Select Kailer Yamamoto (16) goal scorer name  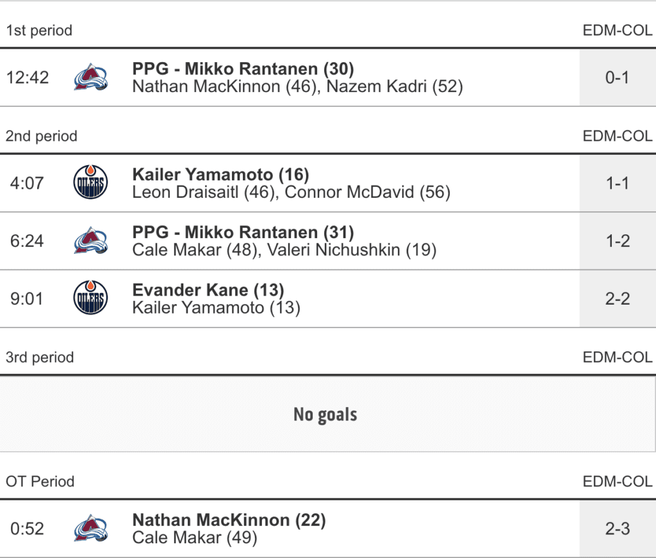(x=220, y=174)
